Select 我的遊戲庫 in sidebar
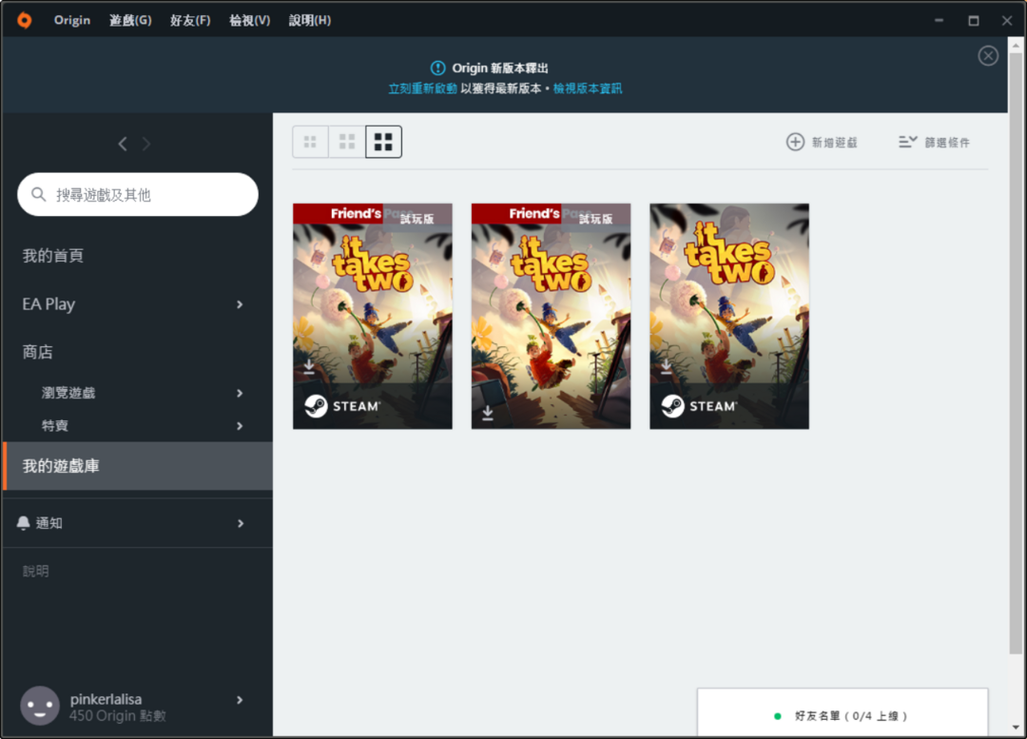The height and width of the screenshot is (739, 1027). [x=138, y=466]
